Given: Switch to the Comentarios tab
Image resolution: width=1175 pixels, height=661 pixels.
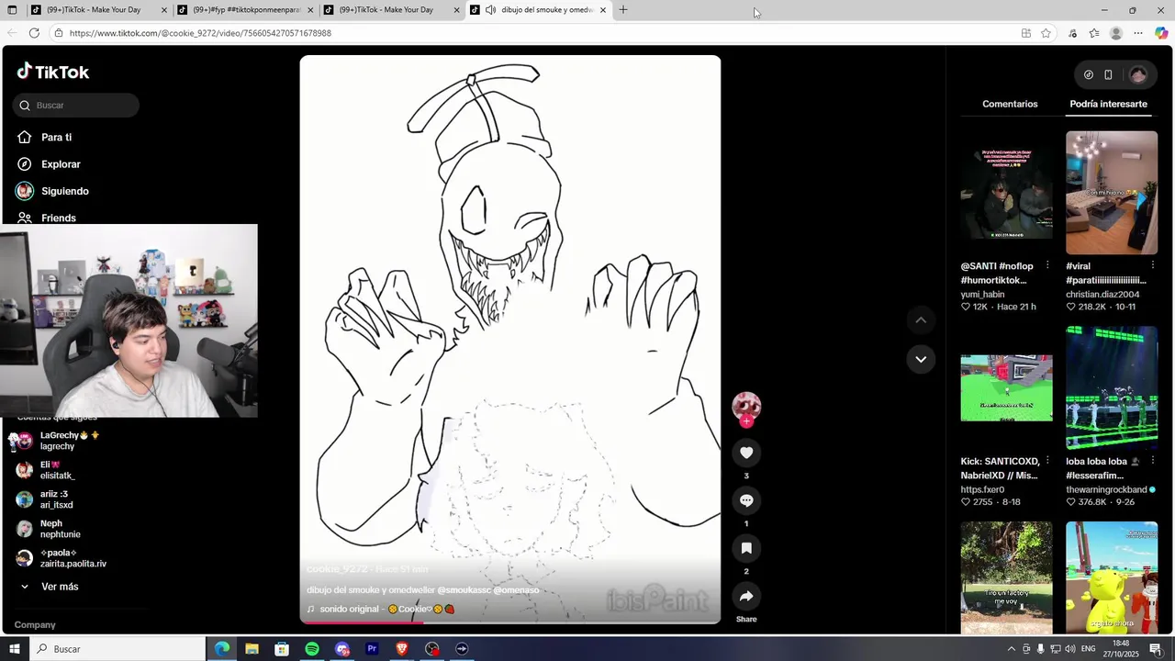Looking at the screenshot, I should coord(1010,104).
